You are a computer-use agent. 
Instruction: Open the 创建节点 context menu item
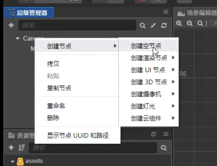point(77,46)
